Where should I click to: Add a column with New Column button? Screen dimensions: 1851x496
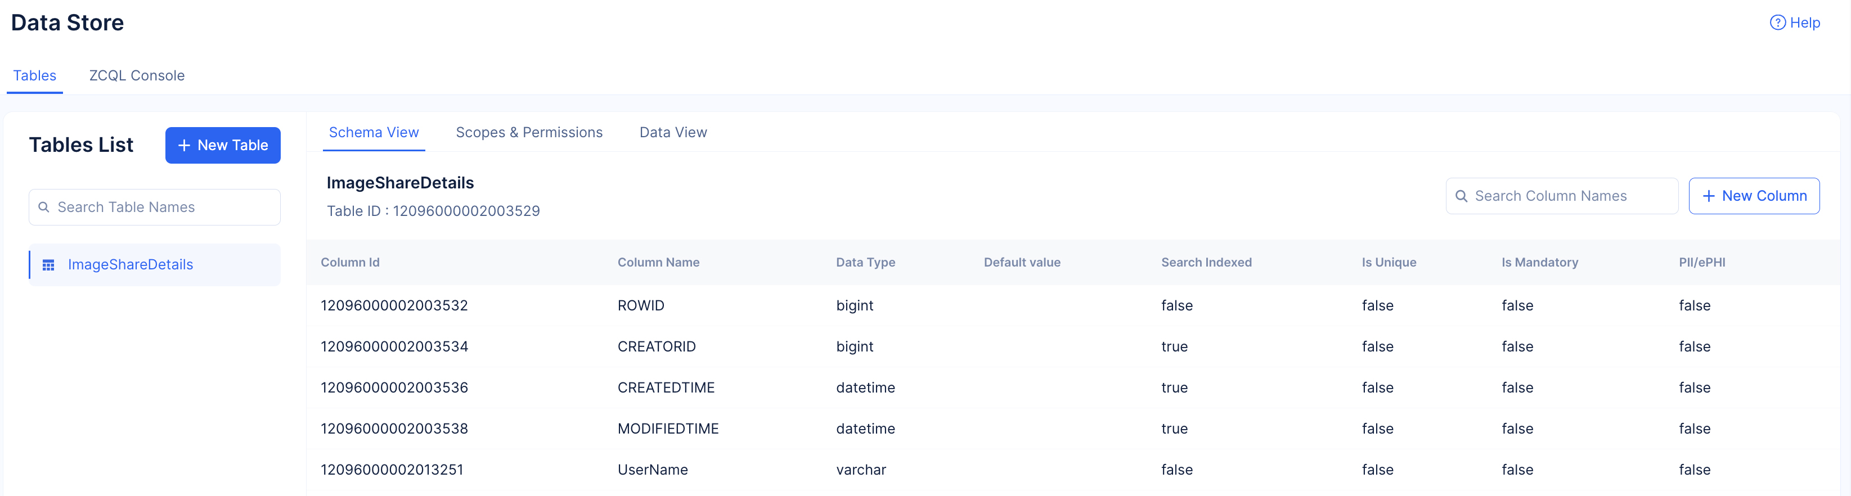click(1753, 197)
